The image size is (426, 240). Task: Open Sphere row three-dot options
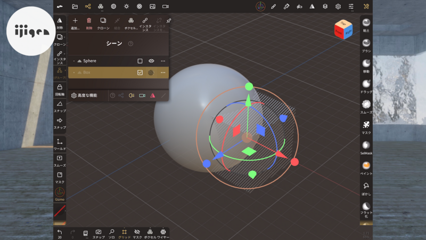163,61
